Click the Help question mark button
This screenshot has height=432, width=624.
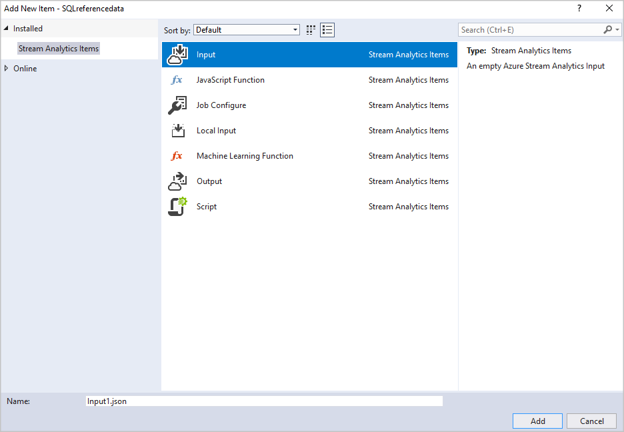(579, 8)
